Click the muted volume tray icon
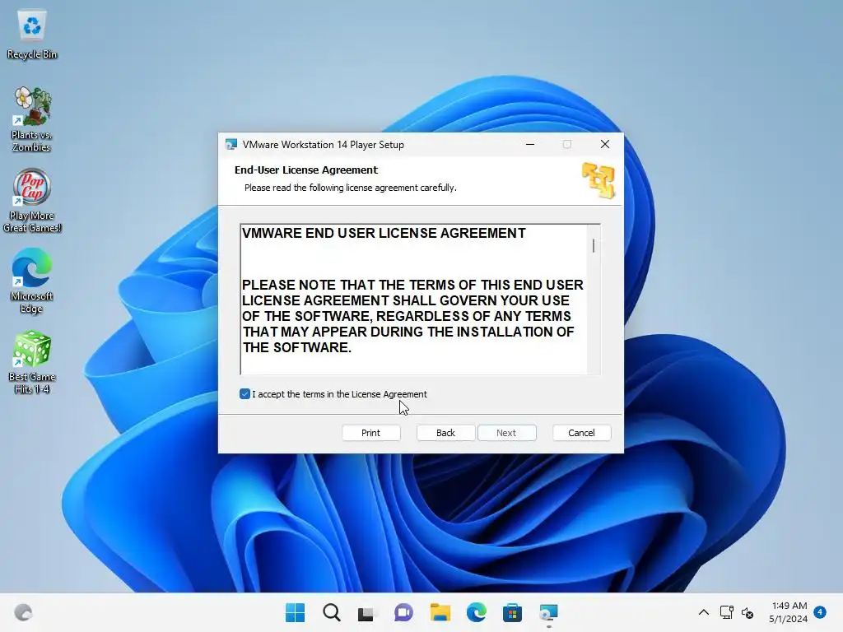 click(748, 612)
